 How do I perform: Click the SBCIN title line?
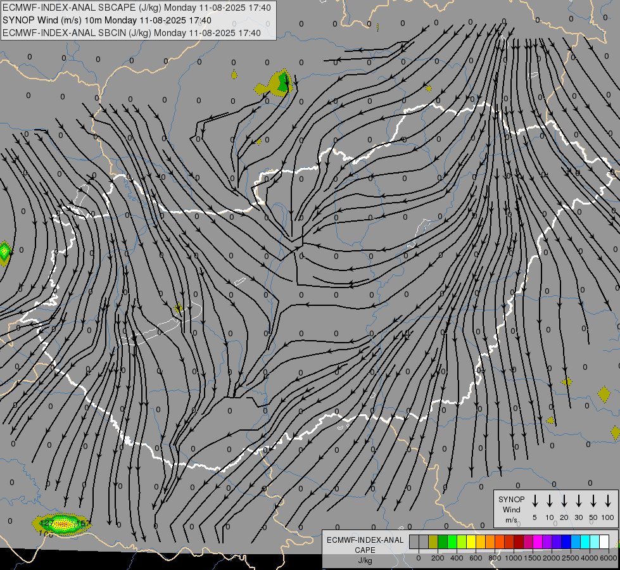pos(132,33)
